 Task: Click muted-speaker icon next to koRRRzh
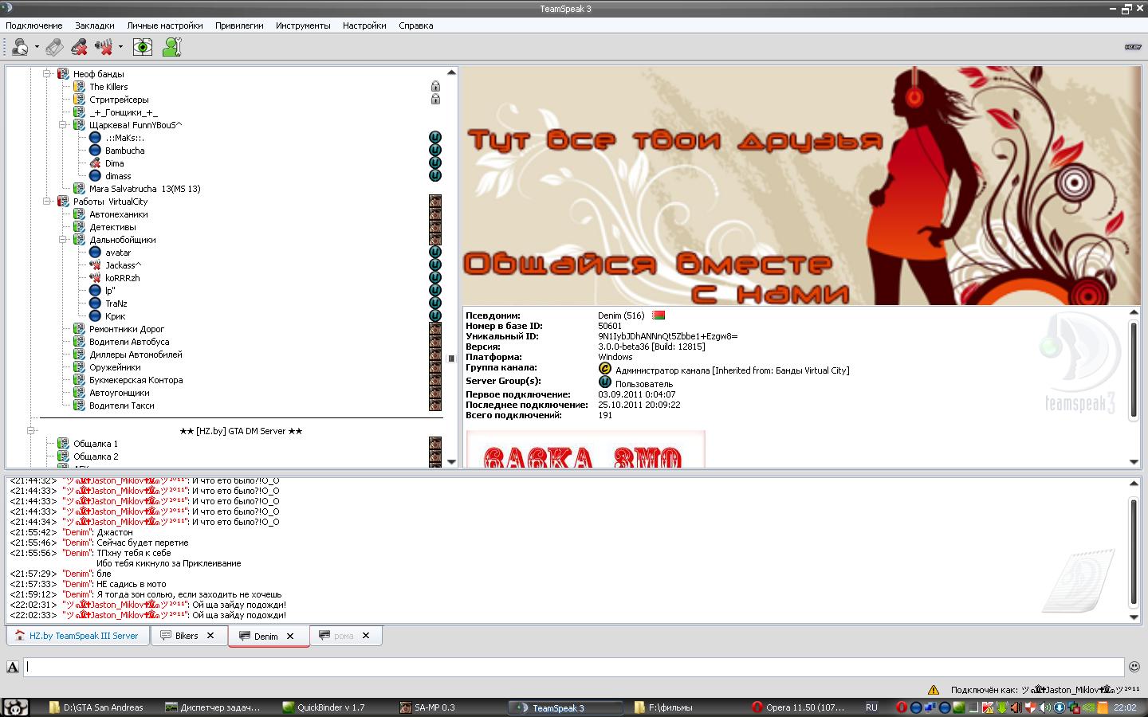[x=95, y=278]
